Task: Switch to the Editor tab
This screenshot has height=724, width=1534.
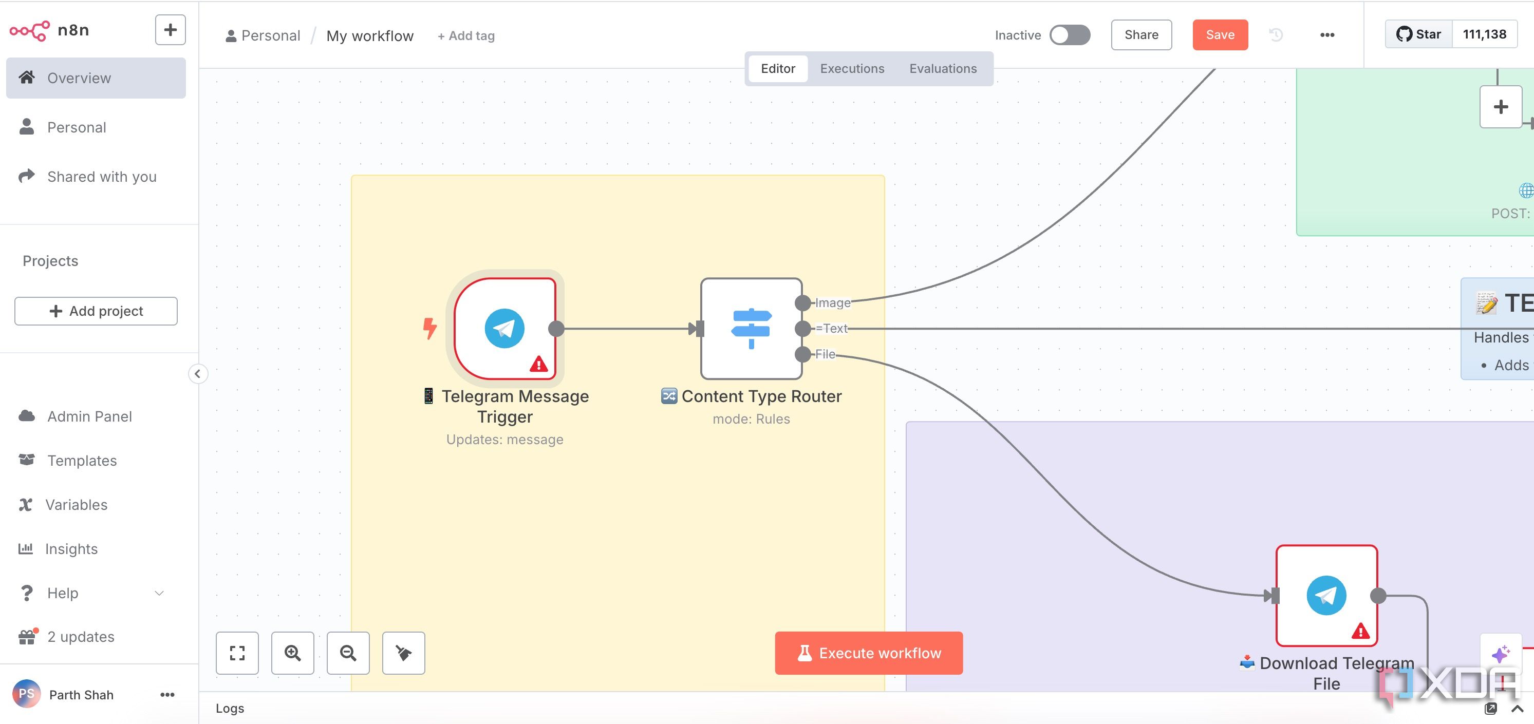Action: [778, 68]
